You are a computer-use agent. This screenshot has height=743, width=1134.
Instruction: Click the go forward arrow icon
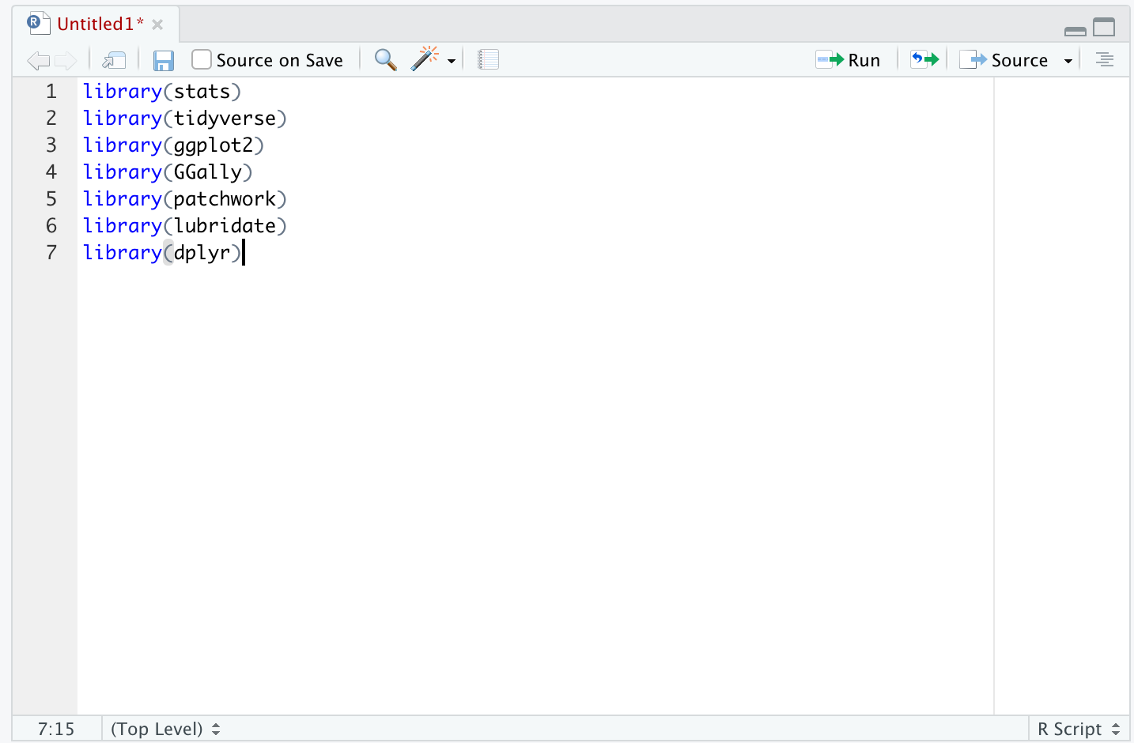pos(66,60)
